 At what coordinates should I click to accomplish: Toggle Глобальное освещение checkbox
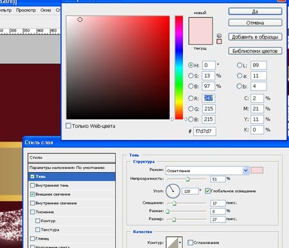click(x=207, y=191)
